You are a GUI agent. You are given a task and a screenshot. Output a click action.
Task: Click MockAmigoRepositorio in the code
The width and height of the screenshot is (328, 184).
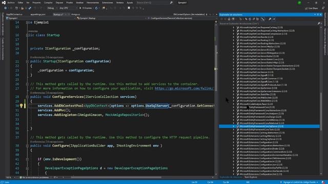tap(124, 115)
